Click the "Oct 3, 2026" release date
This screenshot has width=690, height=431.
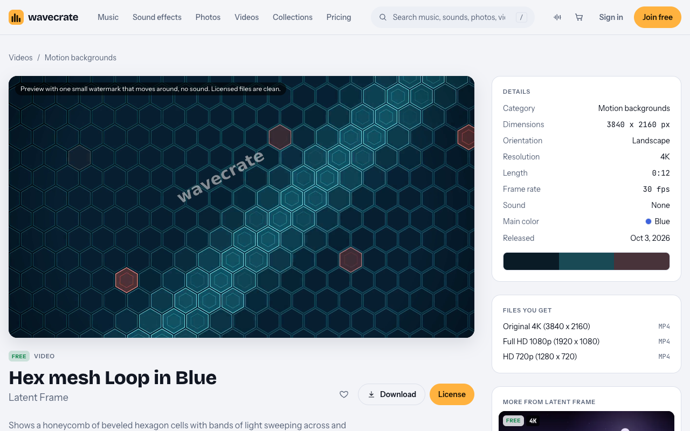[650, 238]
